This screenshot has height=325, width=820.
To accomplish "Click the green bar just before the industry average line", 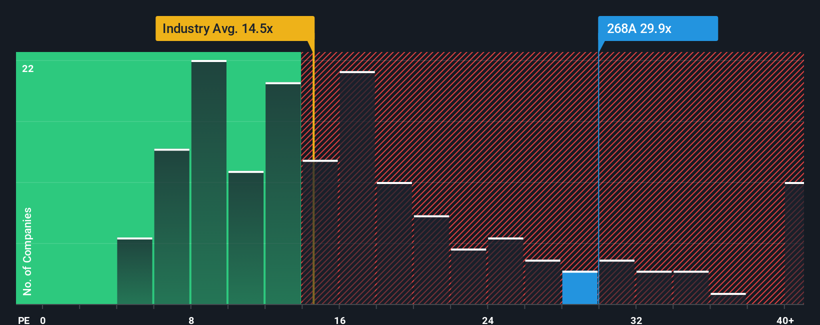I will [x=283, y=193].
